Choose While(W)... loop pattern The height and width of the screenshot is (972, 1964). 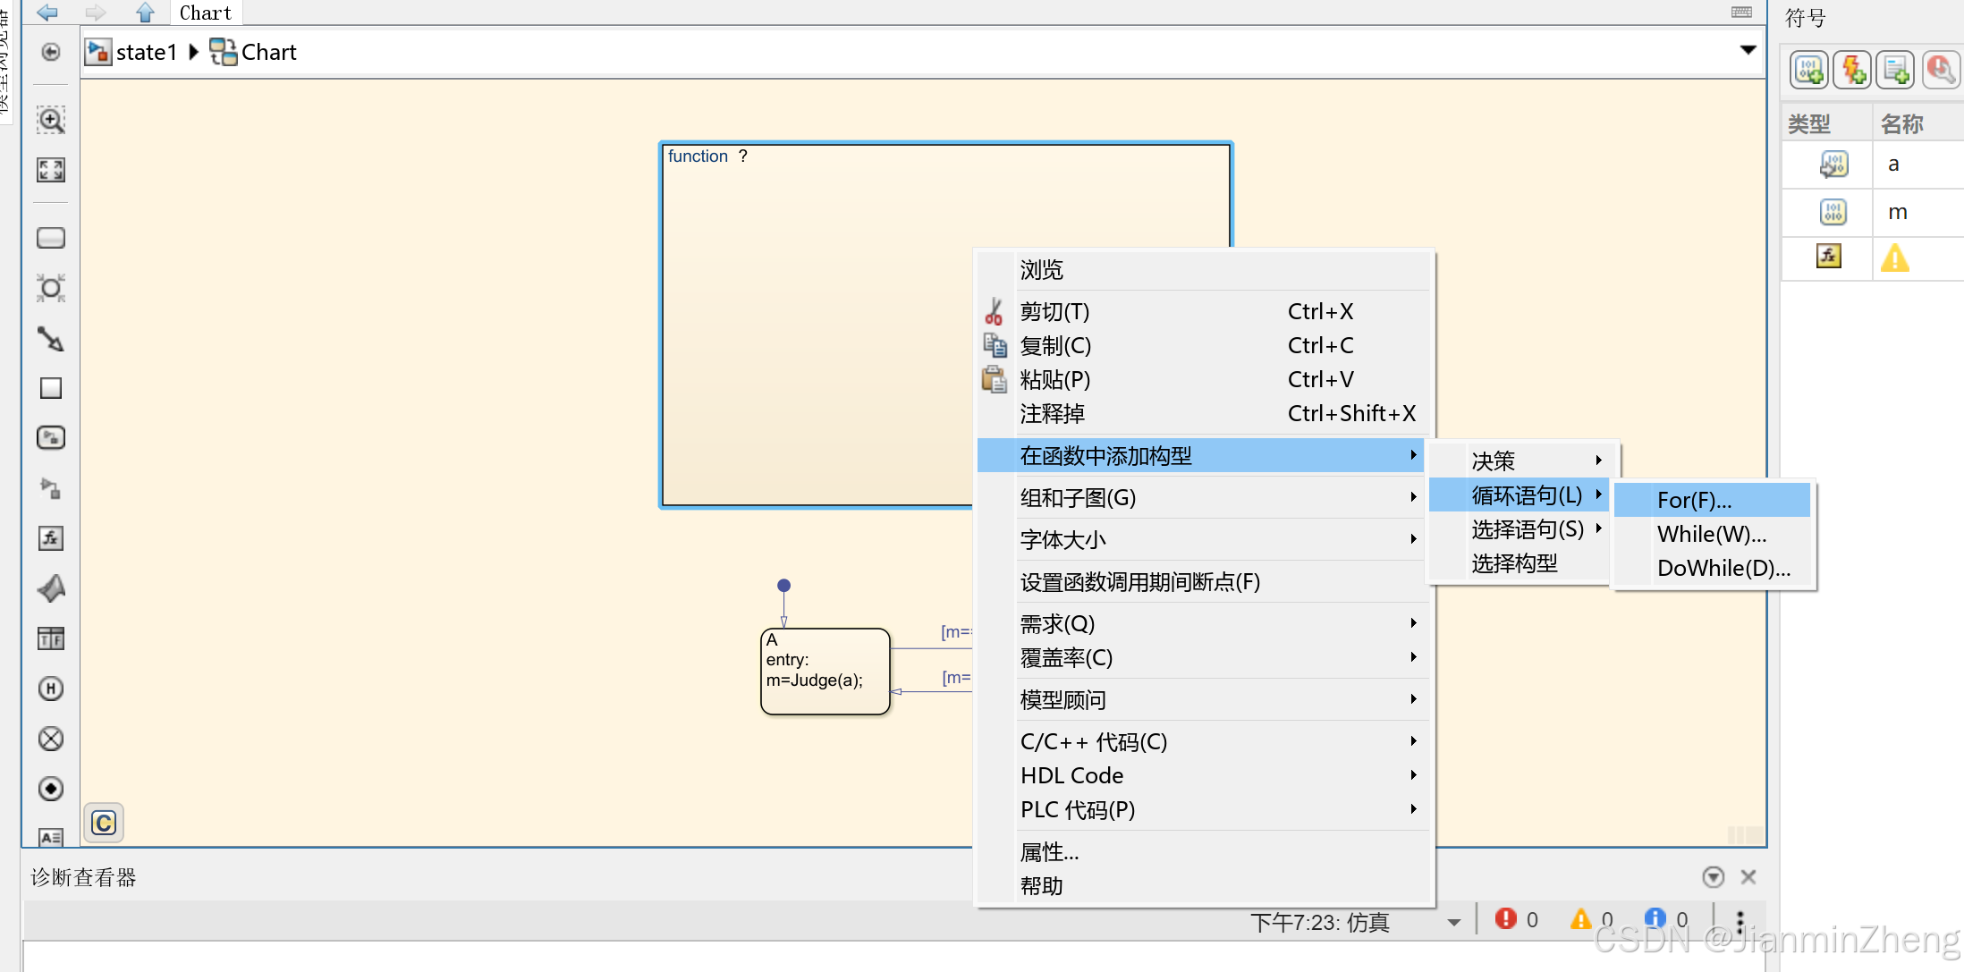tap(1712, 534)
